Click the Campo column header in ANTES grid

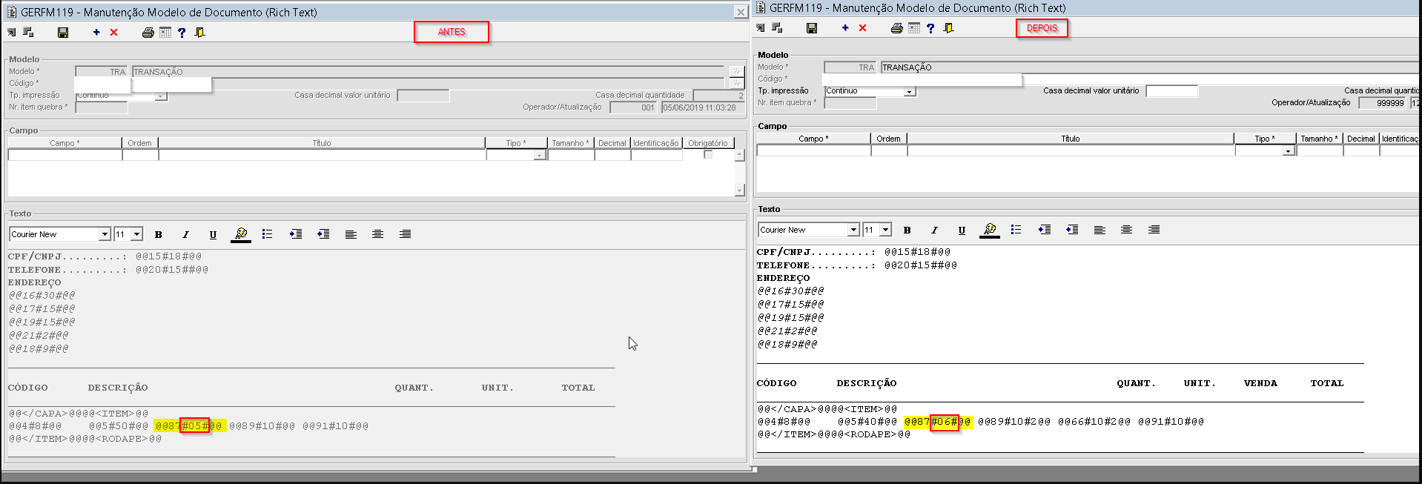pos(65,143)
